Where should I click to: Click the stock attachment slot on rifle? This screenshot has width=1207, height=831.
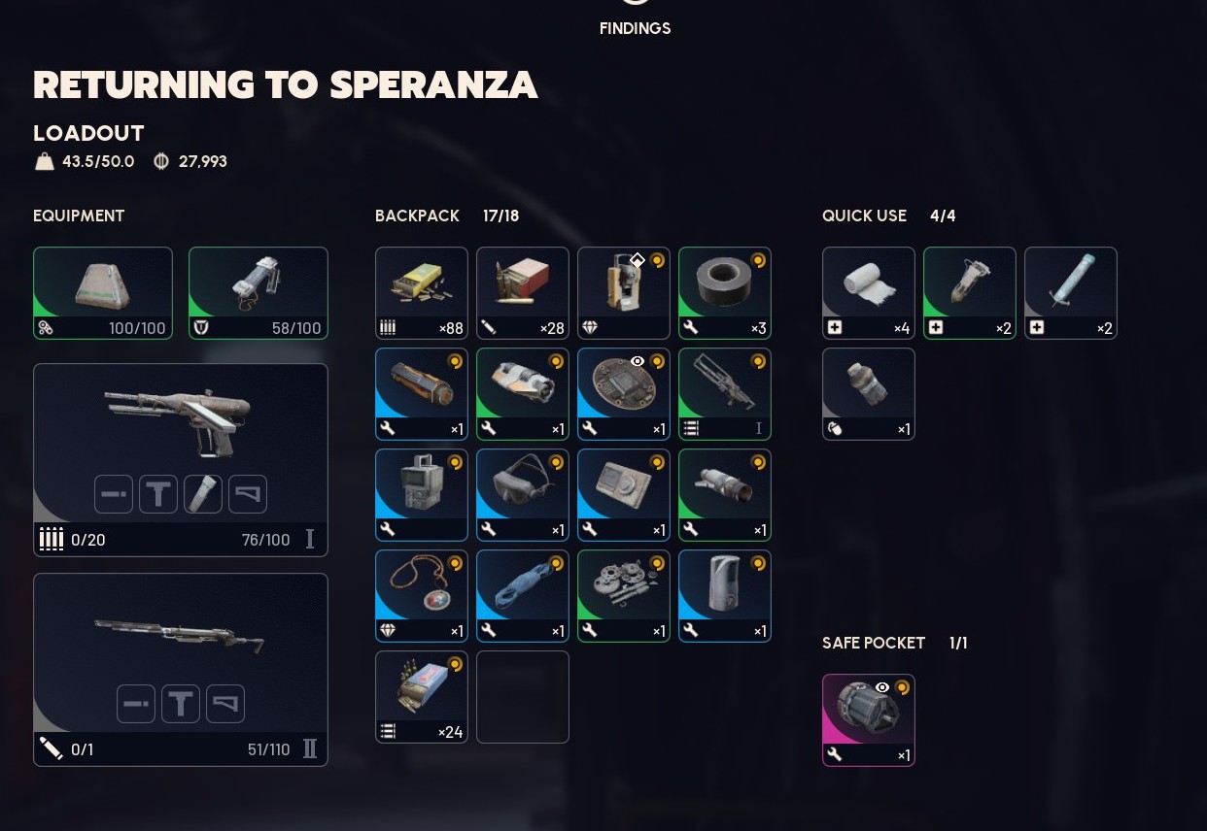(225, 704)
